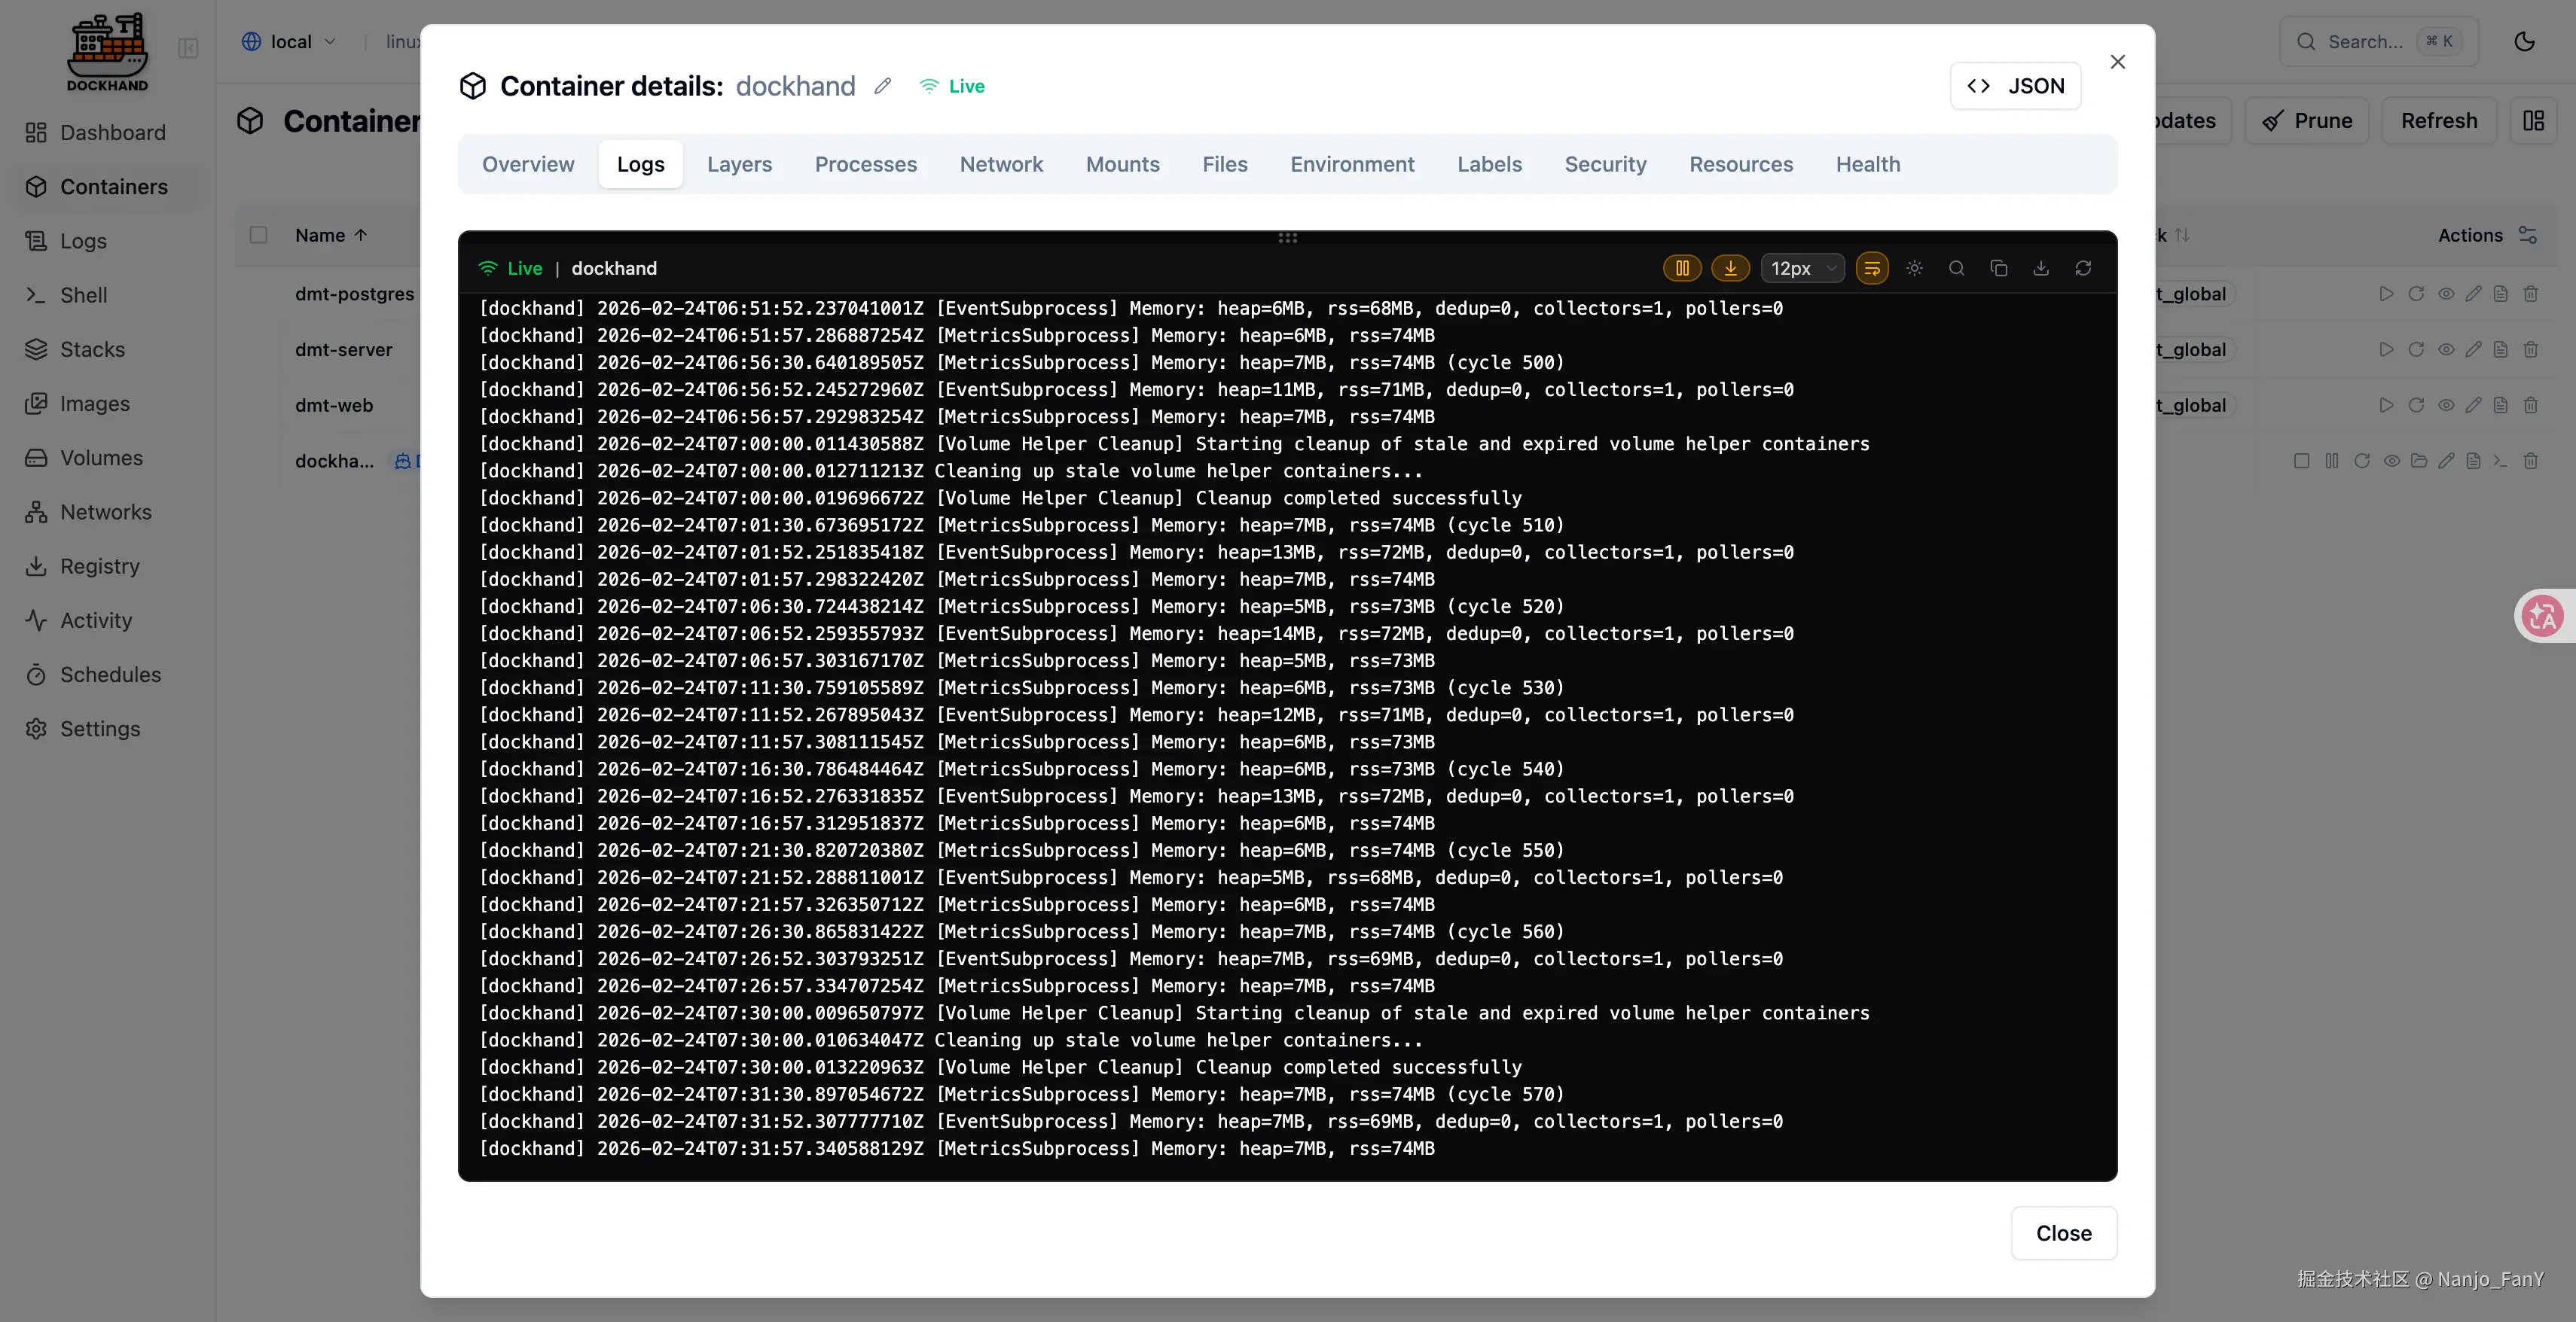This screenshot has height=1322, width=2576.
Task: View container details as JSON
Action: (x=2014, y=86)
